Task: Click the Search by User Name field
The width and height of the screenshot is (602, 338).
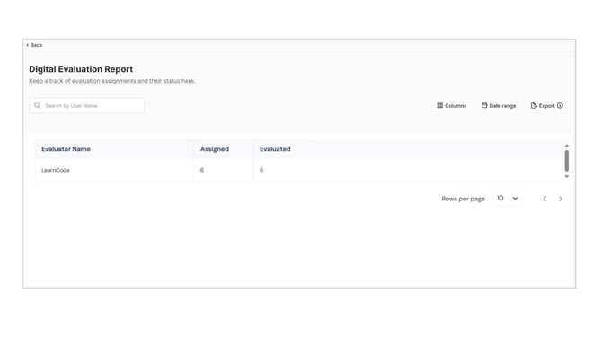Action: 87,106
